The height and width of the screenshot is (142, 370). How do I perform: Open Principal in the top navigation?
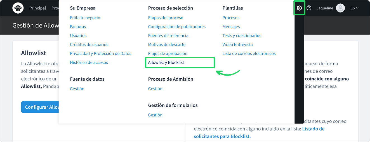37,8
